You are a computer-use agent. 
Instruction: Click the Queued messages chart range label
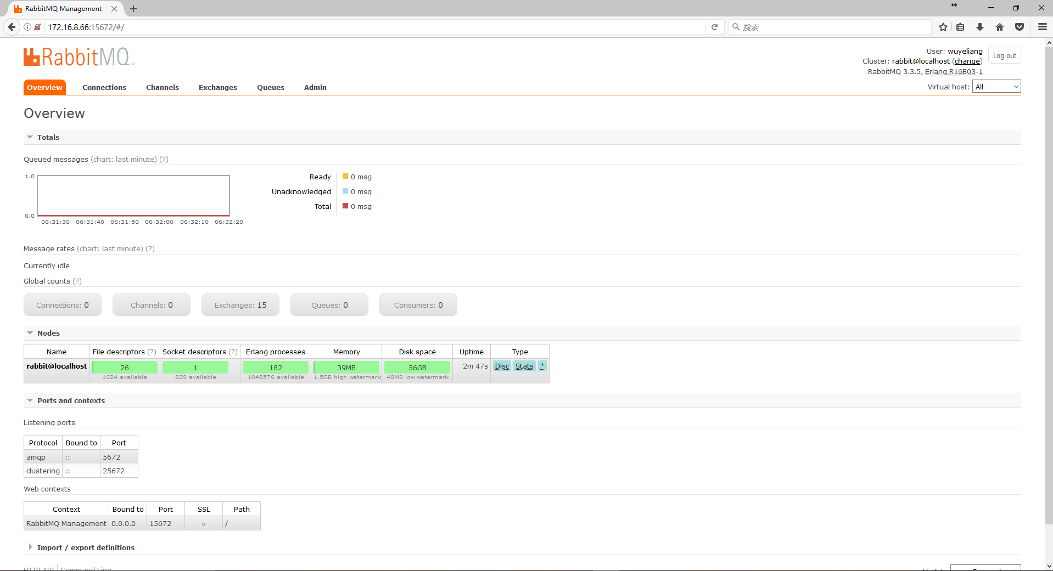tap(124, 160)
